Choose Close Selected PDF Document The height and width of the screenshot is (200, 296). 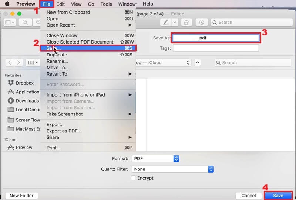point(88,42)
